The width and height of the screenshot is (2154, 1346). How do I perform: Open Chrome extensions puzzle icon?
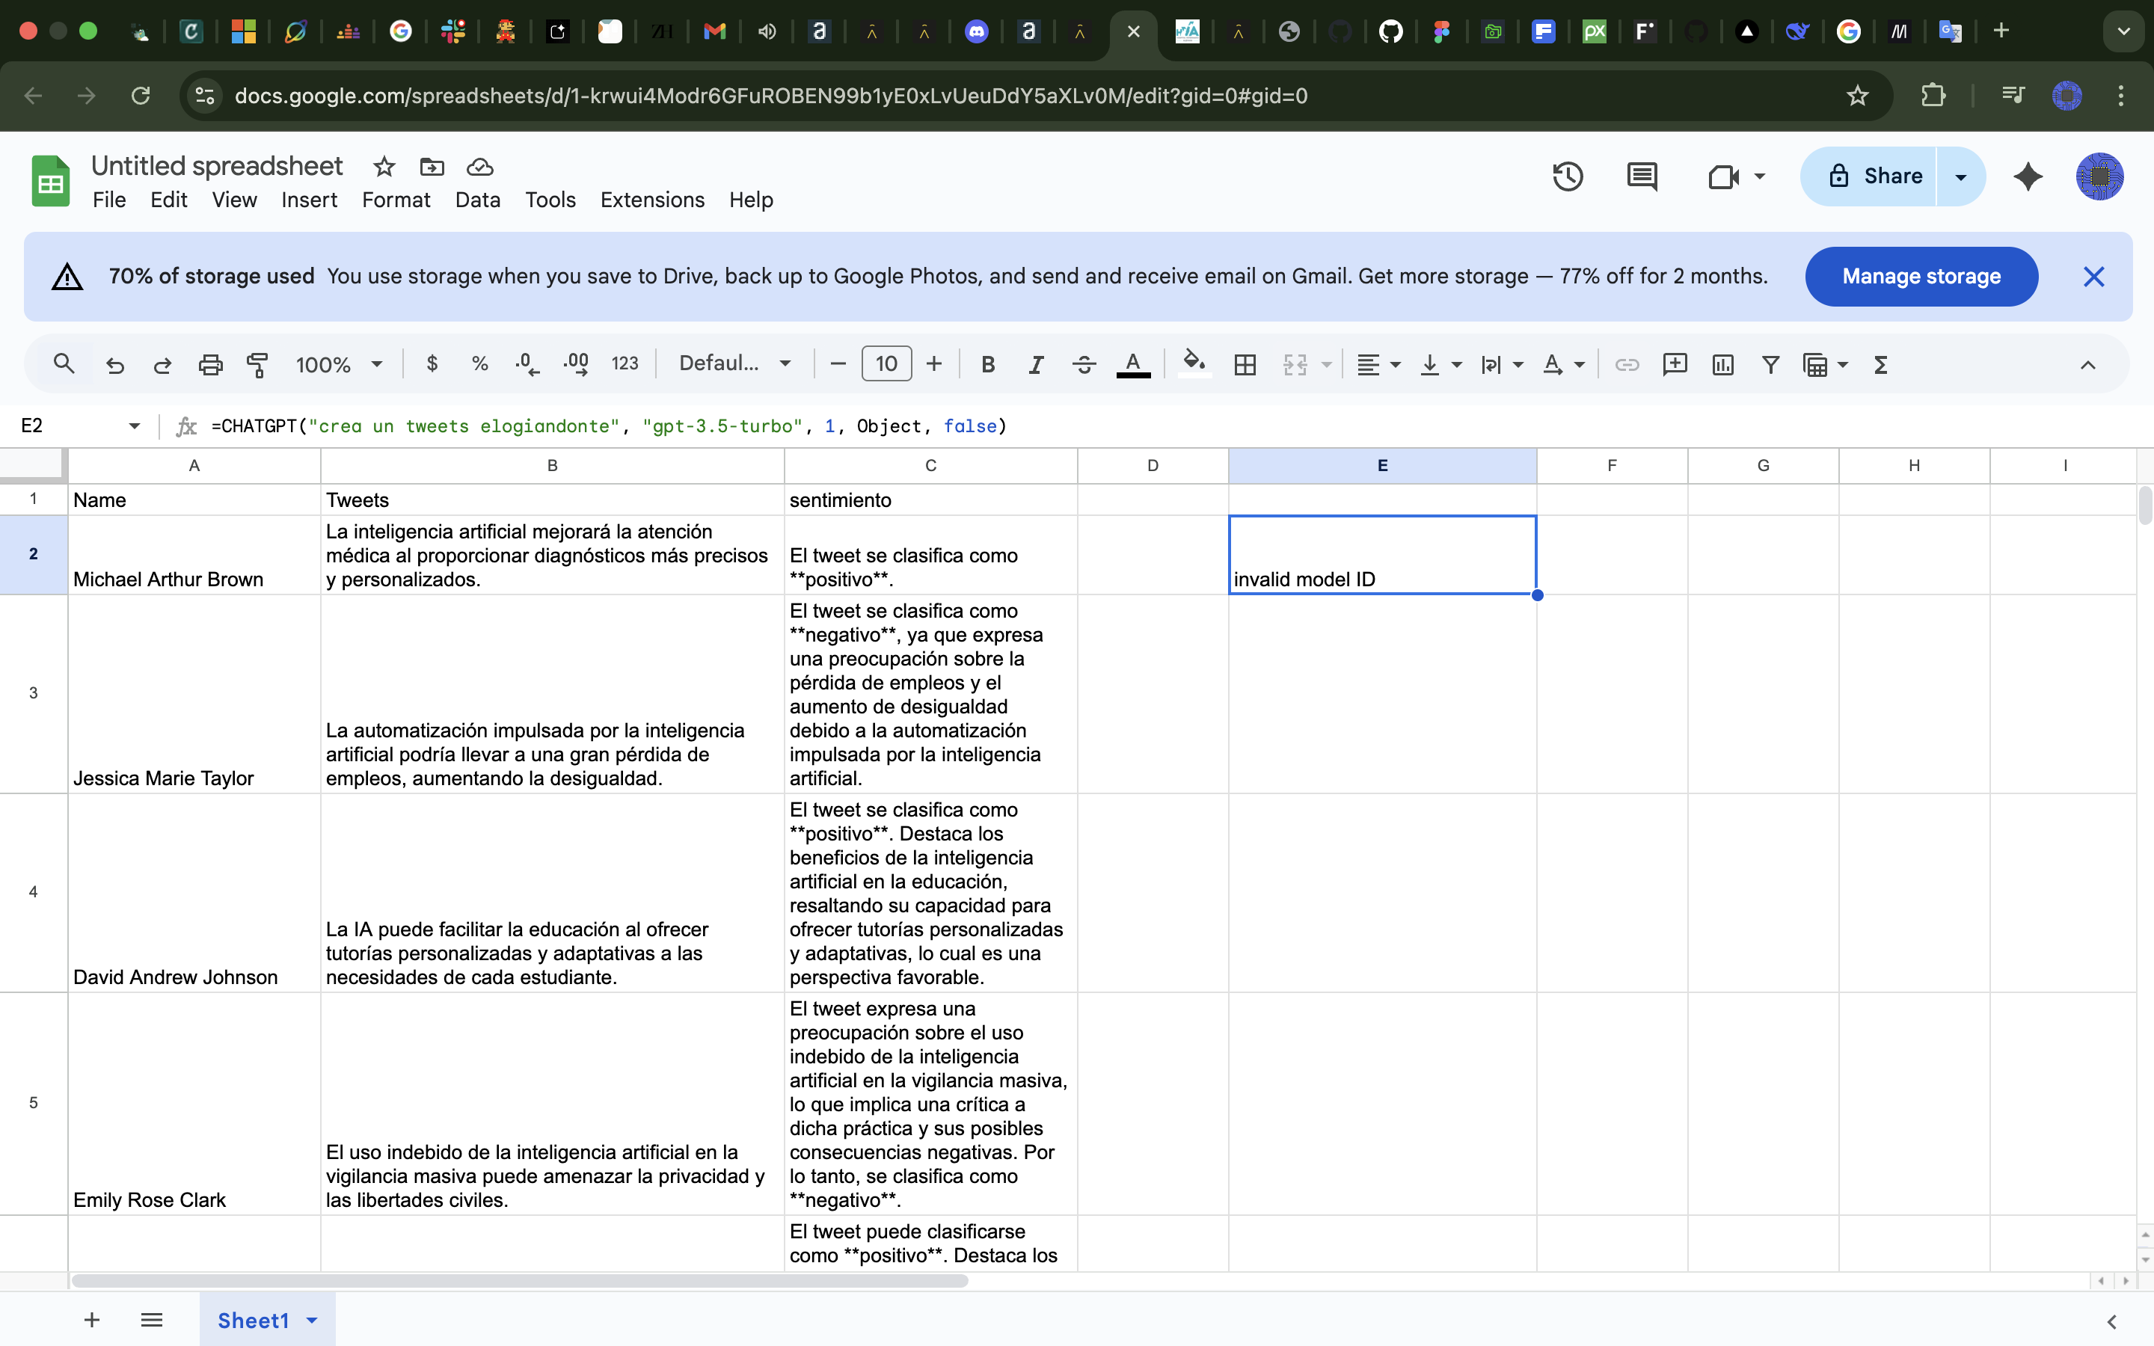1933,95
